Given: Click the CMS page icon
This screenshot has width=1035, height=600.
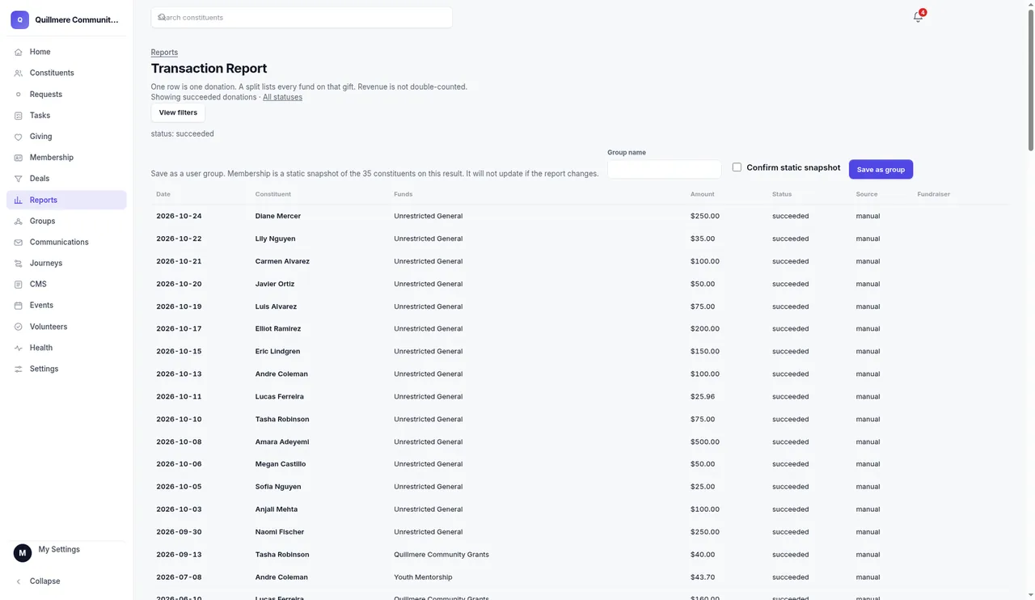Looking at the screenshot, I should pos(19,284).
